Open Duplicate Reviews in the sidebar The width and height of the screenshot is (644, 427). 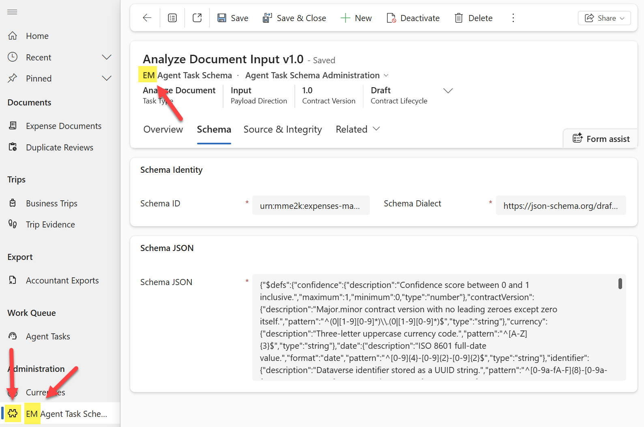(60, 147)
